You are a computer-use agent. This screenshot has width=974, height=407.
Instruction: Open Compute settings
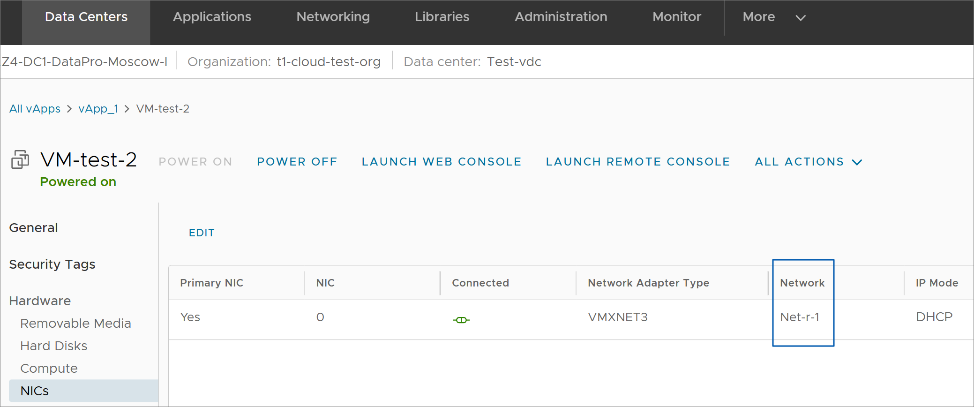[49, 369]
